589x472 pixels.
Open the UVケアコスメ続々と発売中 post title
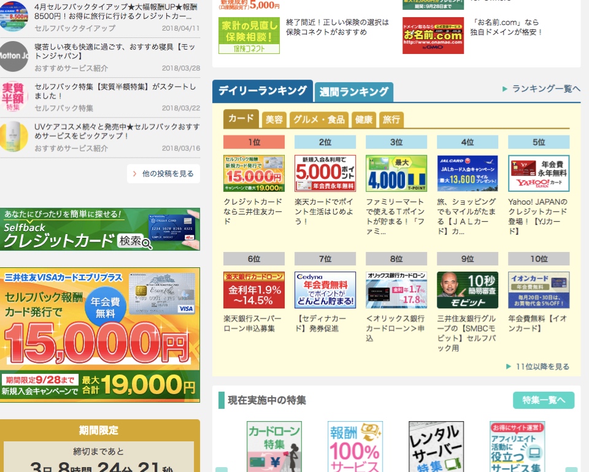coord(117,131)
